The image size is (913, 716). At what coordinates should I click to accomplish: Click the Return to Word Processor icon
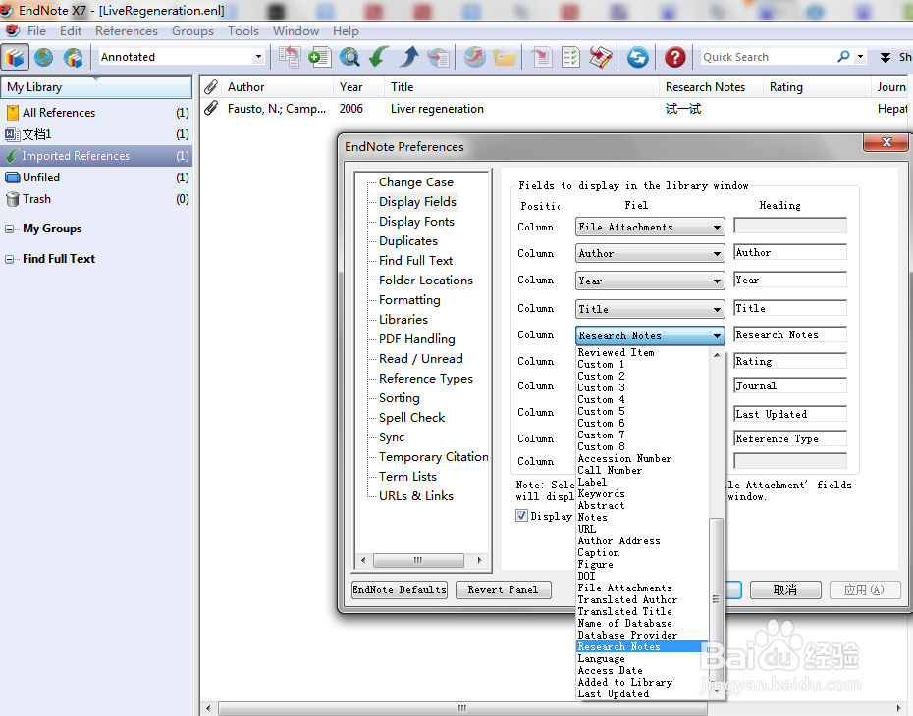pyautogui.click(x=601, y=57)
